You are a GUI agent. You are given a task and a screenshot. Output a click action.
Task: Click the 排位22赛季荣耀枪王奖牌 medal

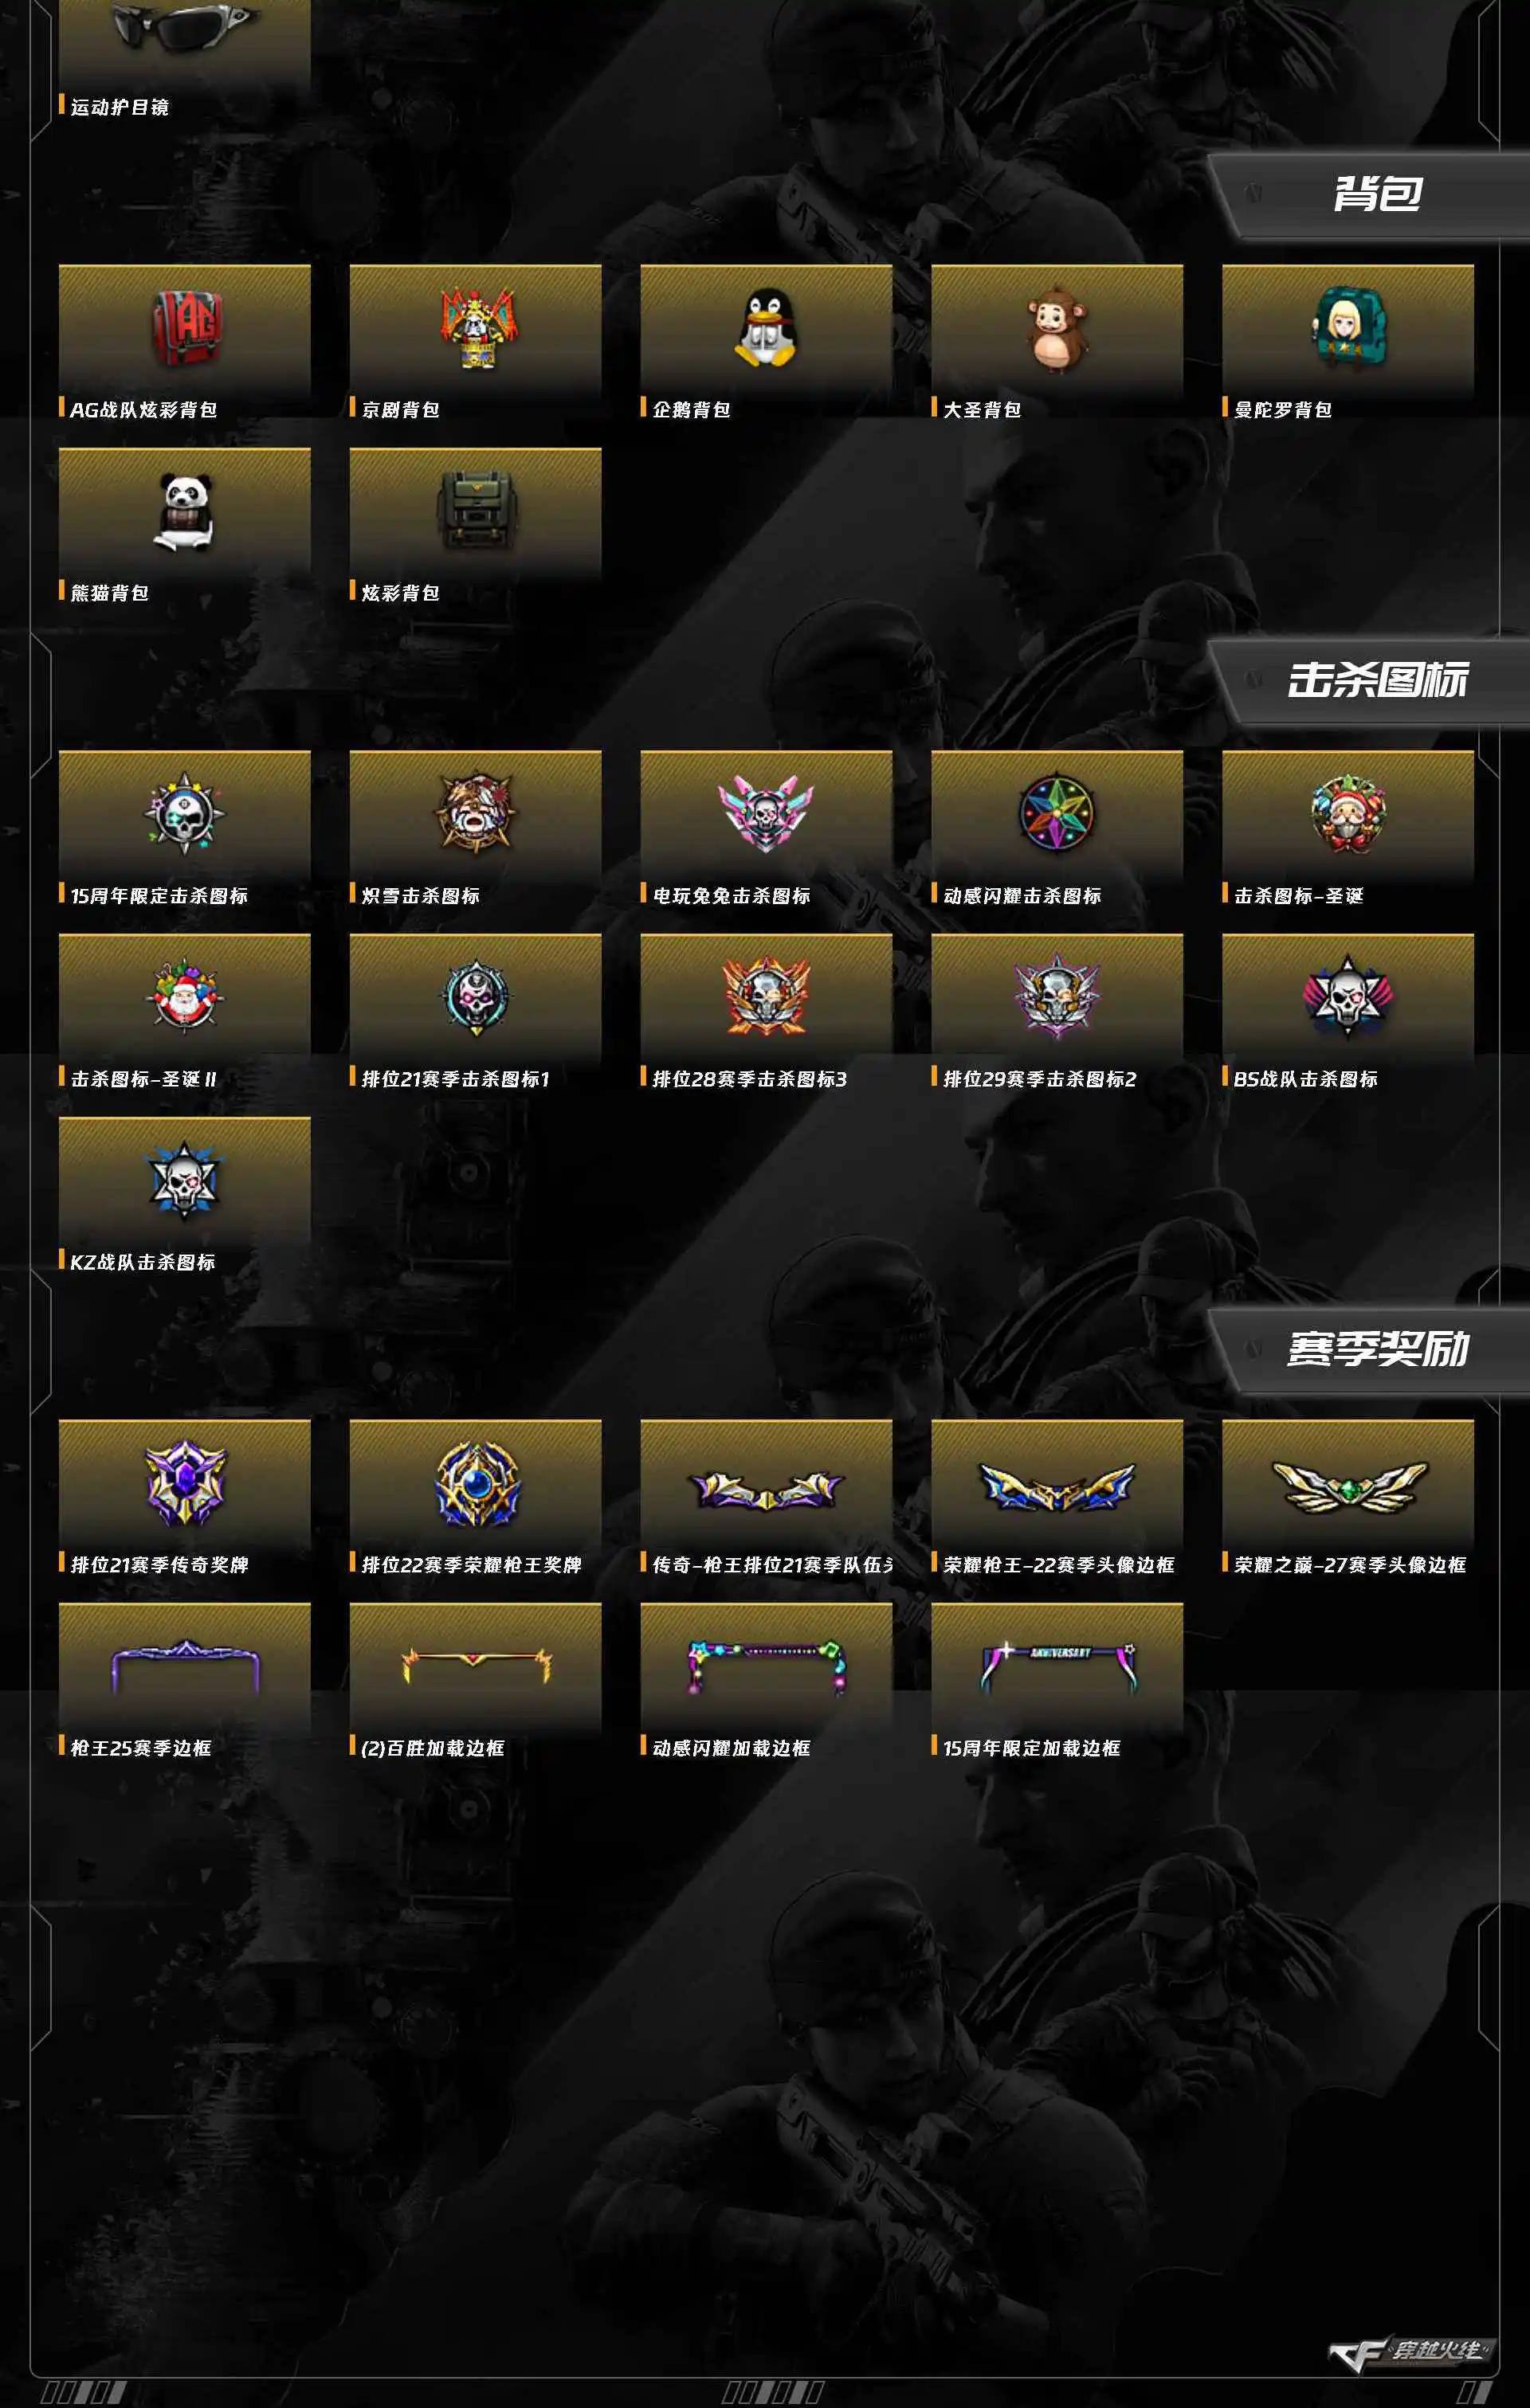point(477,1483)
